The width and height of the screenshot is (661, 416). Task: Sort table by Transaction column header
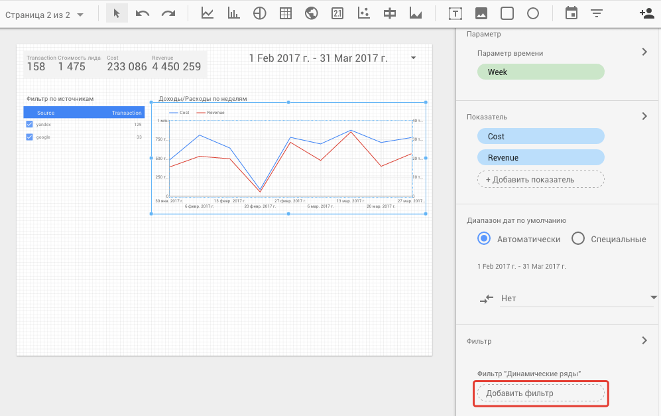126,113
